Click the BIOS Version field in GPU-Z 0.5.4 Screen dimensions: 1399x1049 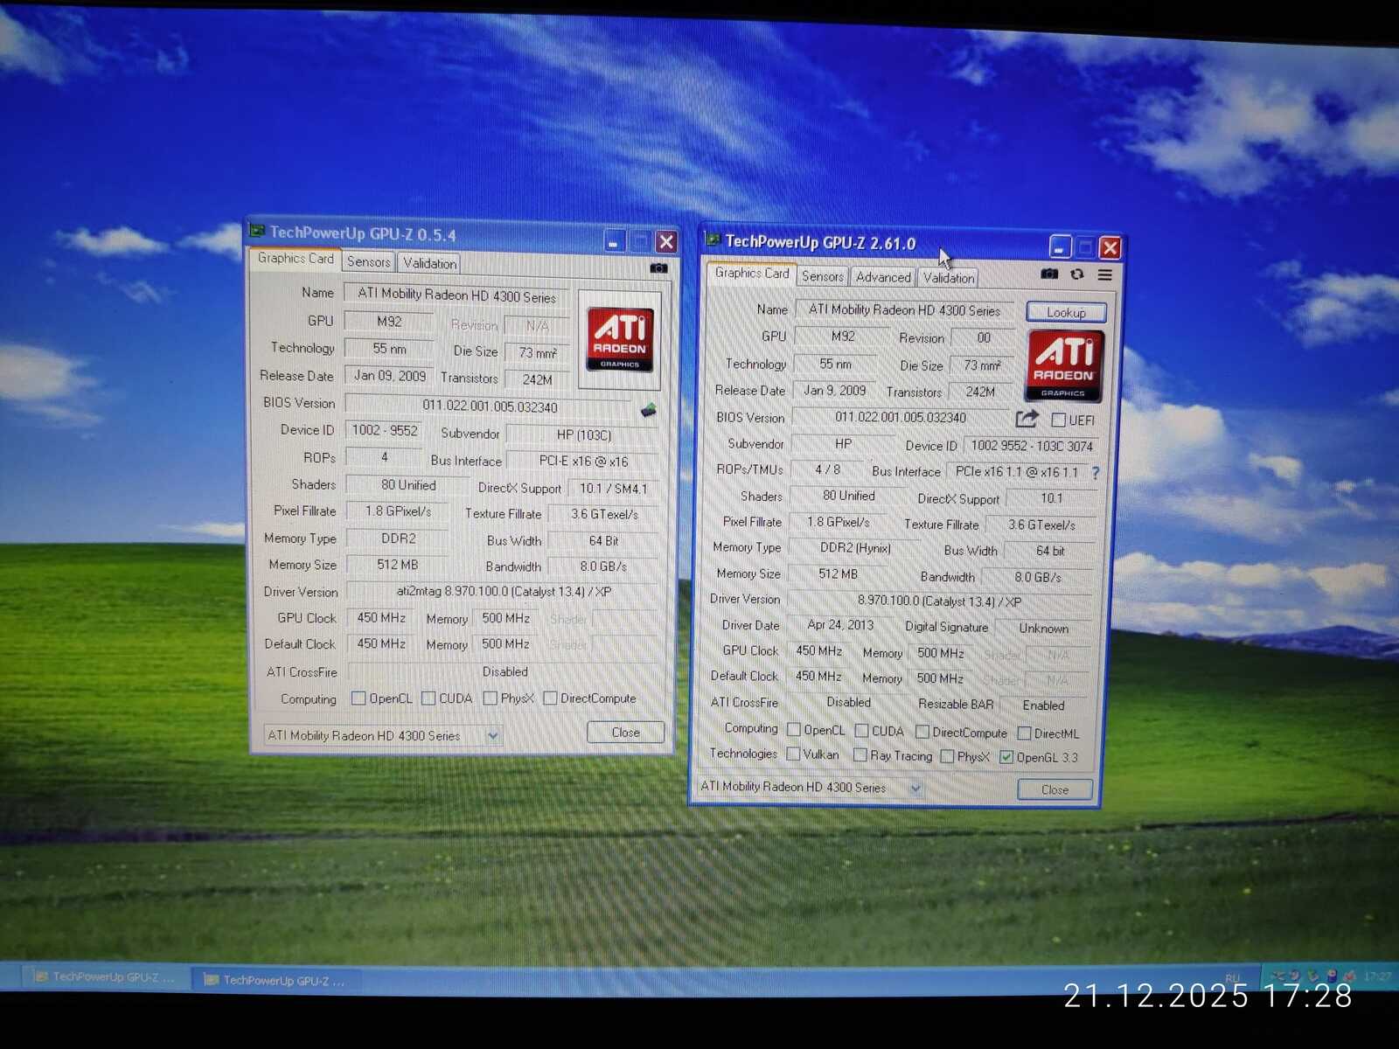pos(490,406)
